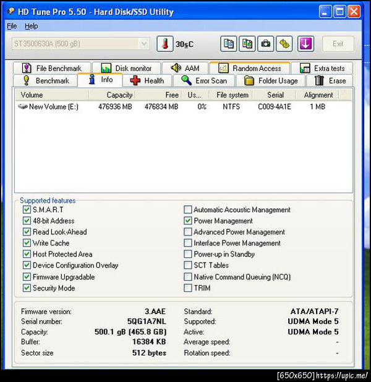This screenshot has height=382, width=371.
Task: Click the 5QG1A7NL serial number value
Action: (147, 321)
